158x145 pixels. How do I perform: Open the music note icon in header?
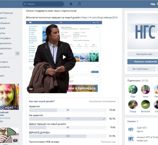click(79, 4)
